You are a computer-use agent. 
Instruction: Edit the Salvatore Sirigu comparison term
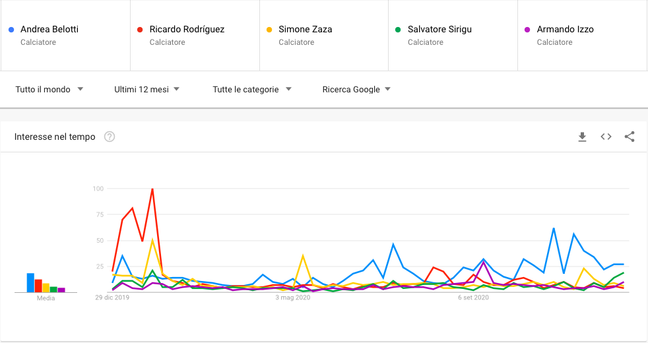click(x=453, y=36)
